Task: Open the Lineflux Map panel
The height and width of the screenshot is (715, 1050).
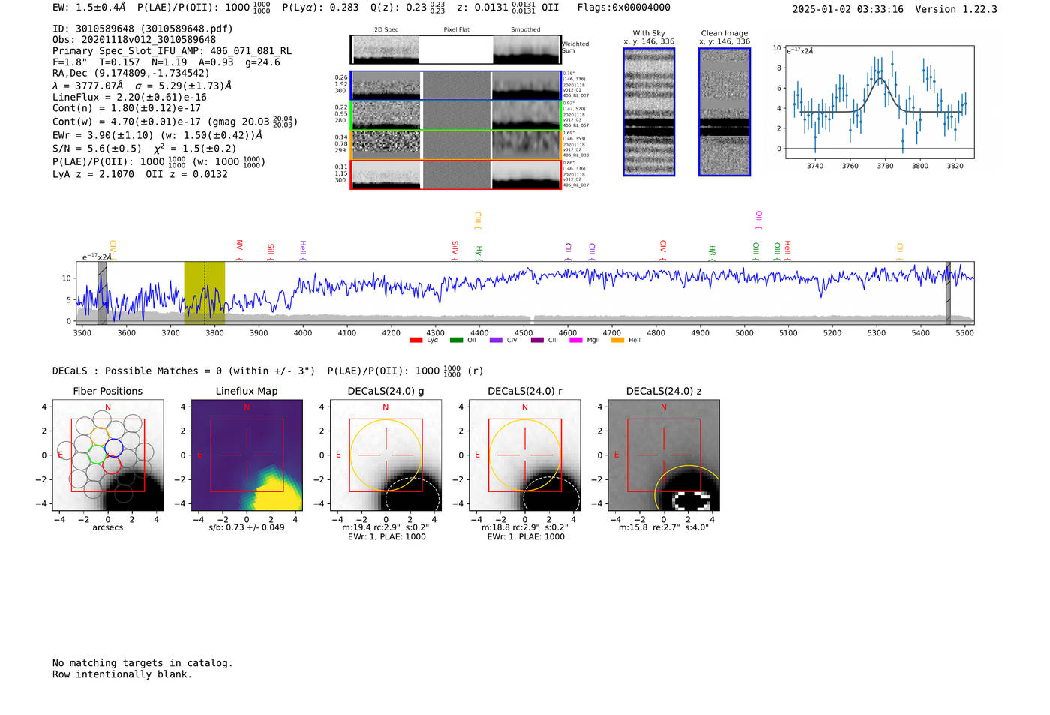Action: tap(247, 455)
